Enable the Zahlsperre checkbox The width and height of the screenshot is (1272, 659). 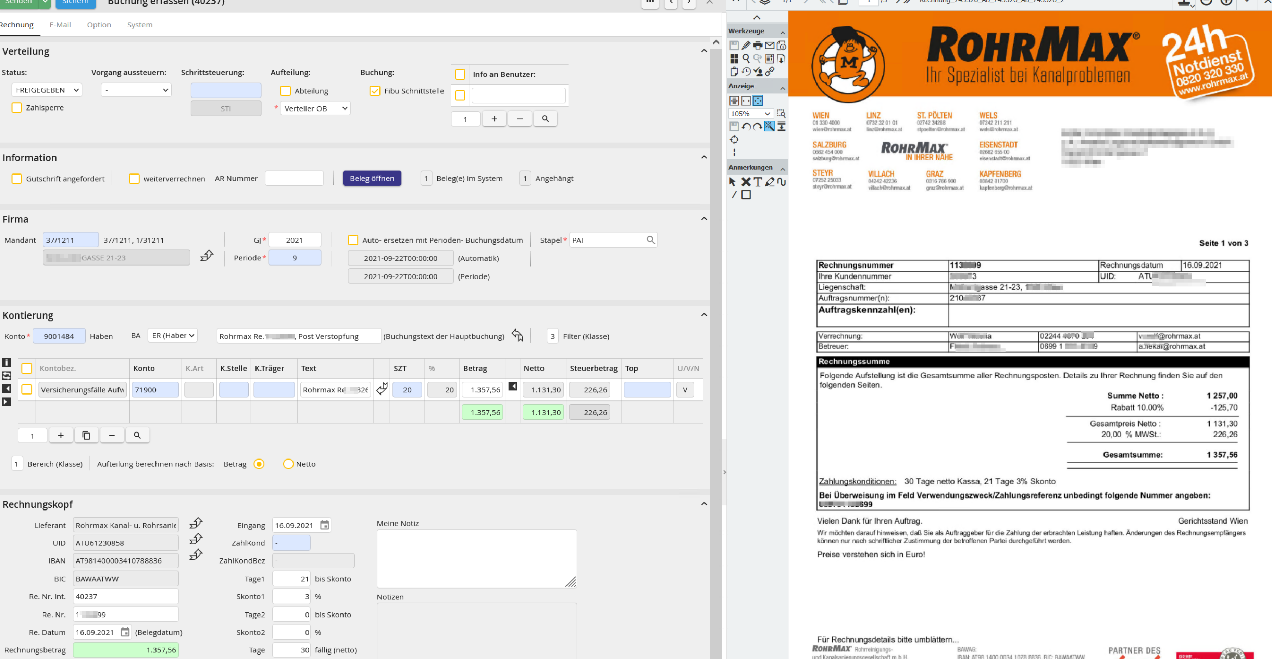17,107
